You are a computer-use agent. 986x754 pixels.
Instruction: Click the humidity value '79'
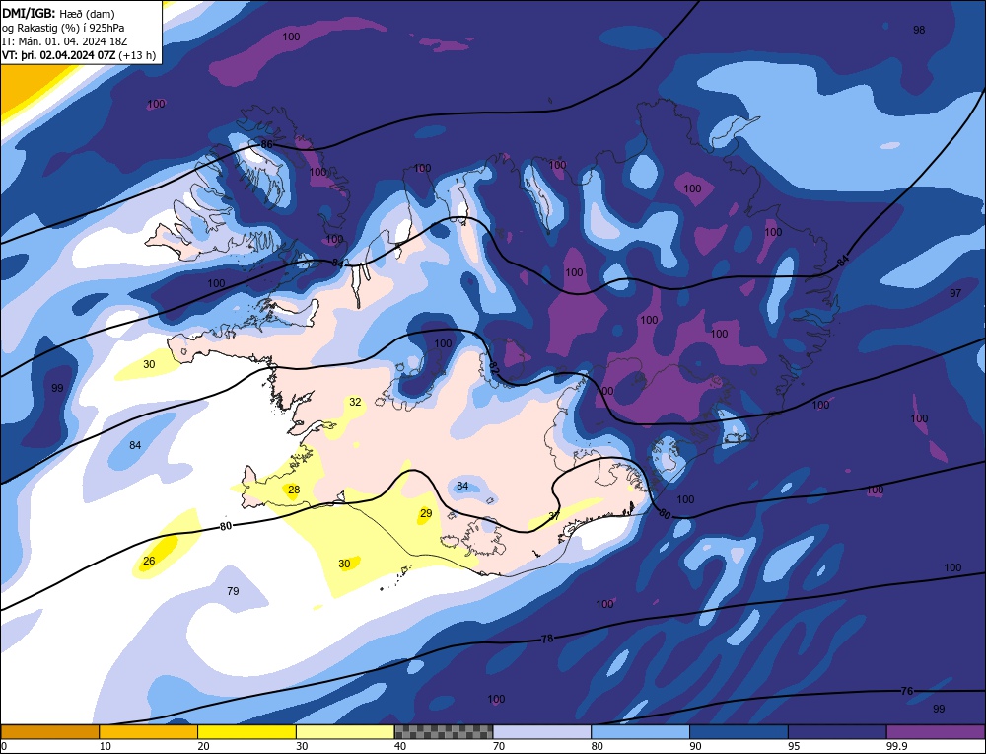(233, 591)
